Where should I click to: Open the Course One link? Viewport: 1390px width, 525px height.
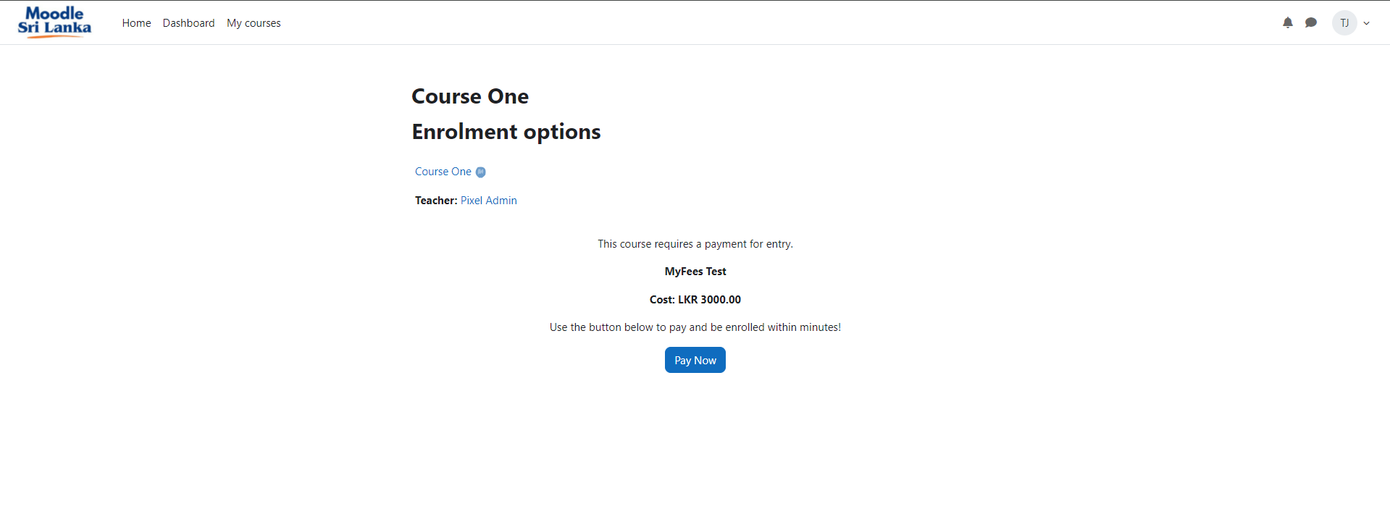point(443,172)
